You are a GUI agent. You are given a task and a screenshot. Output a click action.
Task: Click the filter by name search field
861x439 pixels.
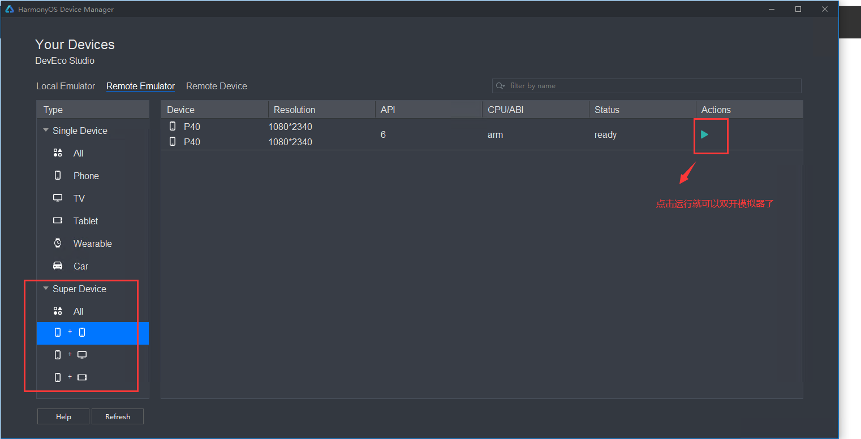coord(647,86)
